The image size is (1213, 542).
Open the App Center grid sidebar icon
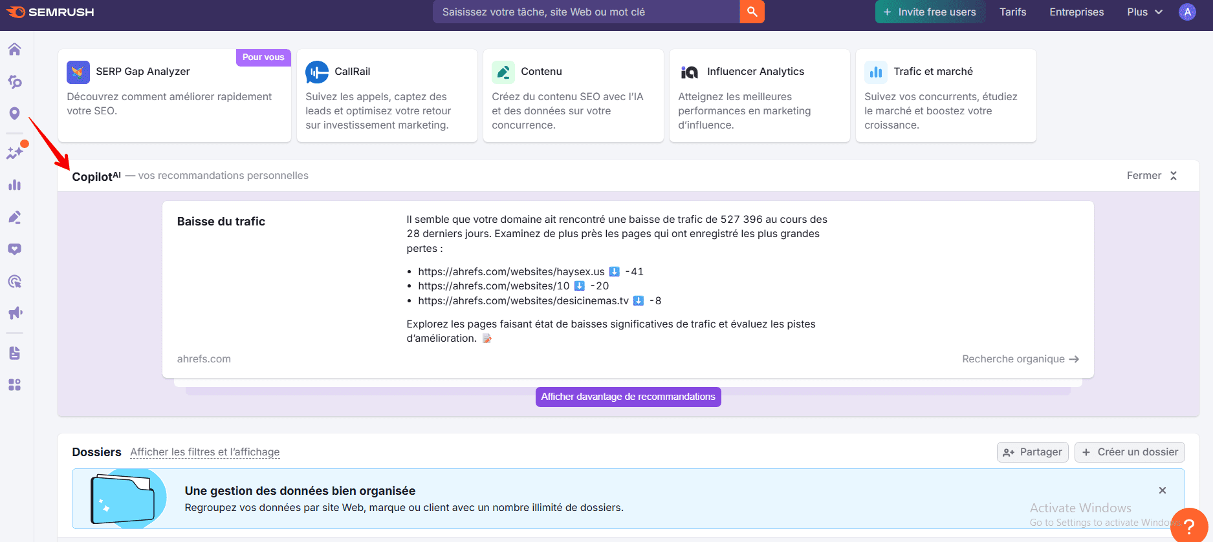[x=14, y=385]
